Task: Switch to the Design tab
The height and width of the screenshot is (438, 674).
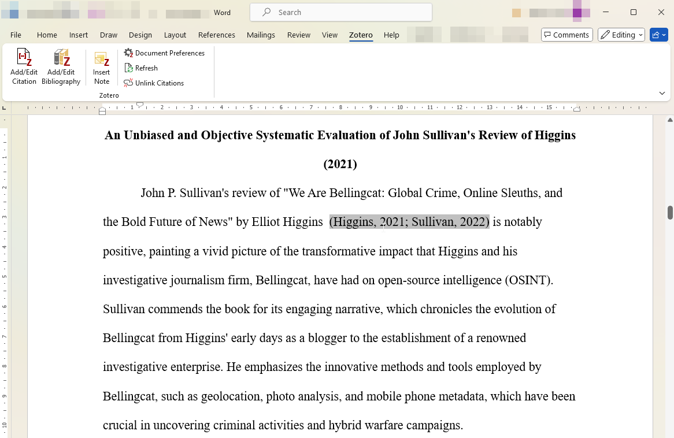Action: [140, 35]
